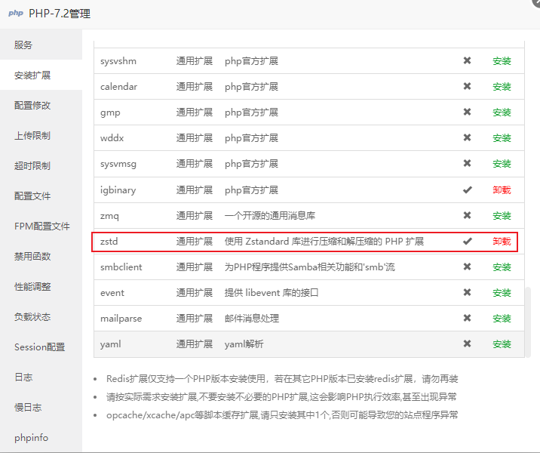Open the 服务 tab in sidebar
This screenshot has height=453, width=540.
[23, 45]
